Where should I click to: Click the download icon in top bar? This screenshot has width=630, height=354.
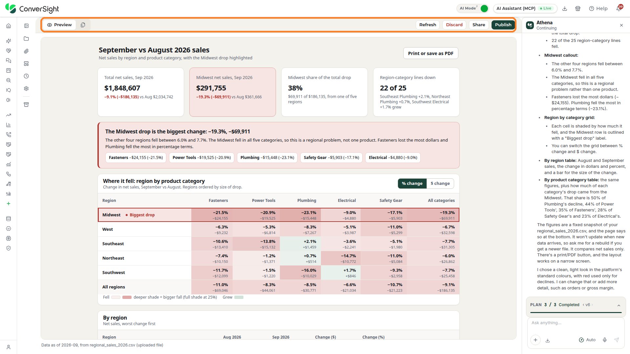[x=565, y=9]
